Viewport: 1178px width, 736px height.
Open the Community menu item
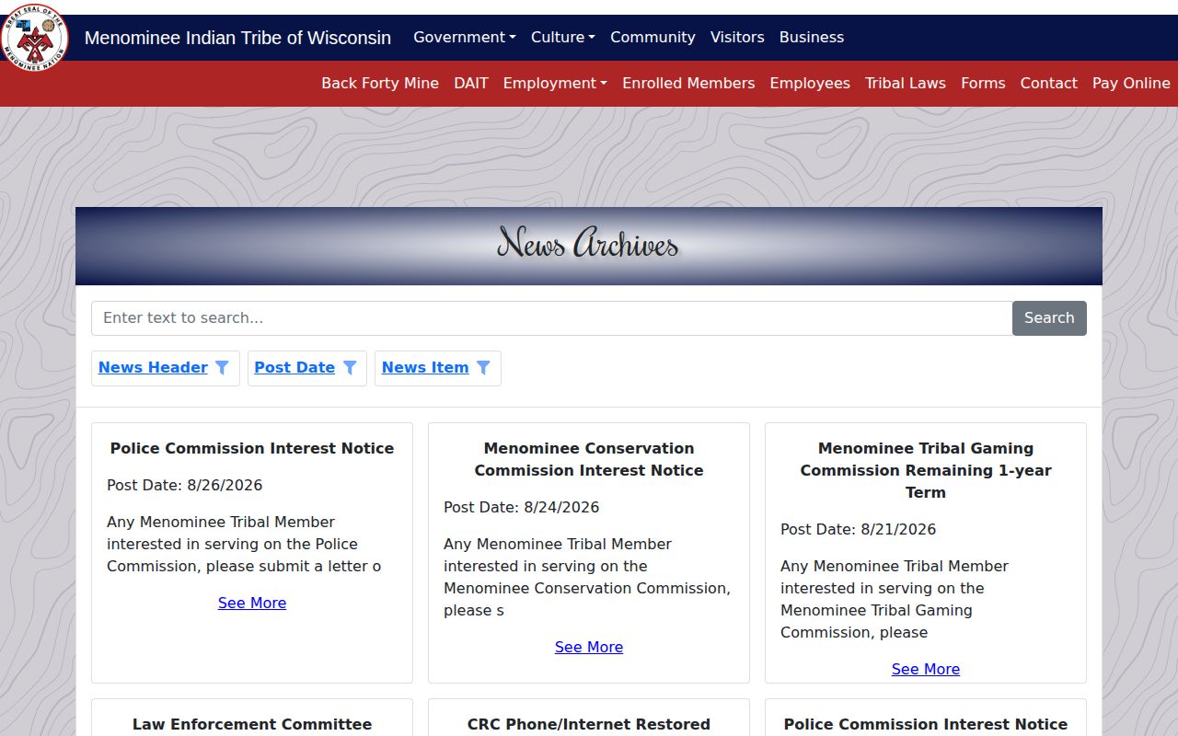653,37
